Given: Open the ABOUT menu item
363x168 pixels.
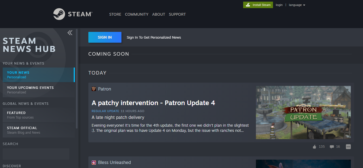Looking at the screenshot, I should pyautogui.click(x=159, y=14).
